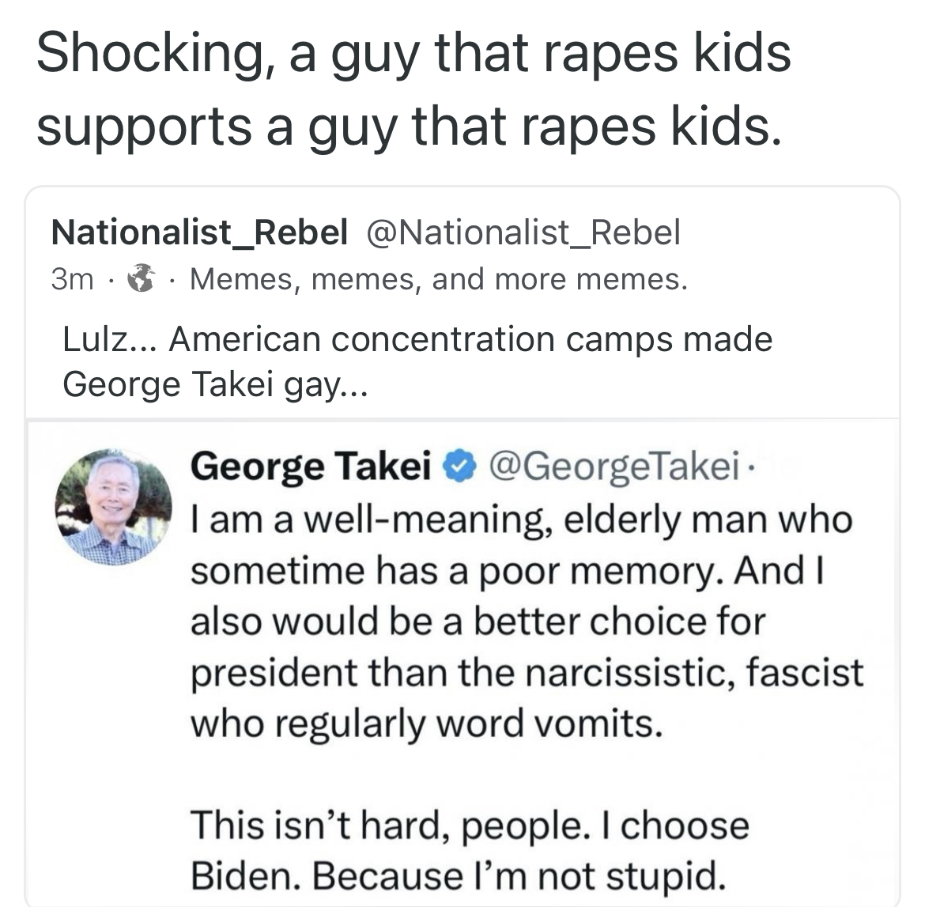This screenshot has height=907, width=925.
Task: Select the "George Takei gay..." text line
Action: pos(215,384)
